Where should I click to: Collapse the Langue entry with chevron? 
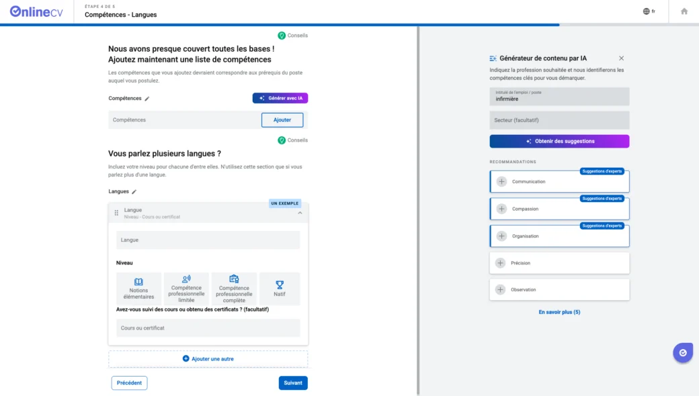click(x=300, y=213)
